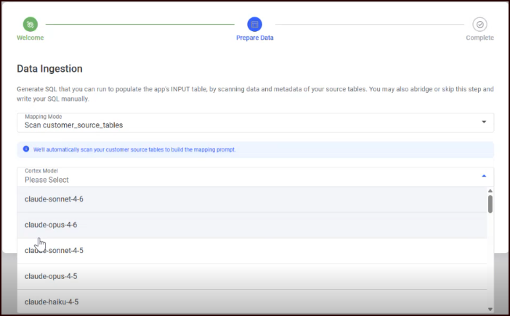Click the Complete step checkmark icon
The height and width of the screenshot is (316, 510).
tap(479, 25)
